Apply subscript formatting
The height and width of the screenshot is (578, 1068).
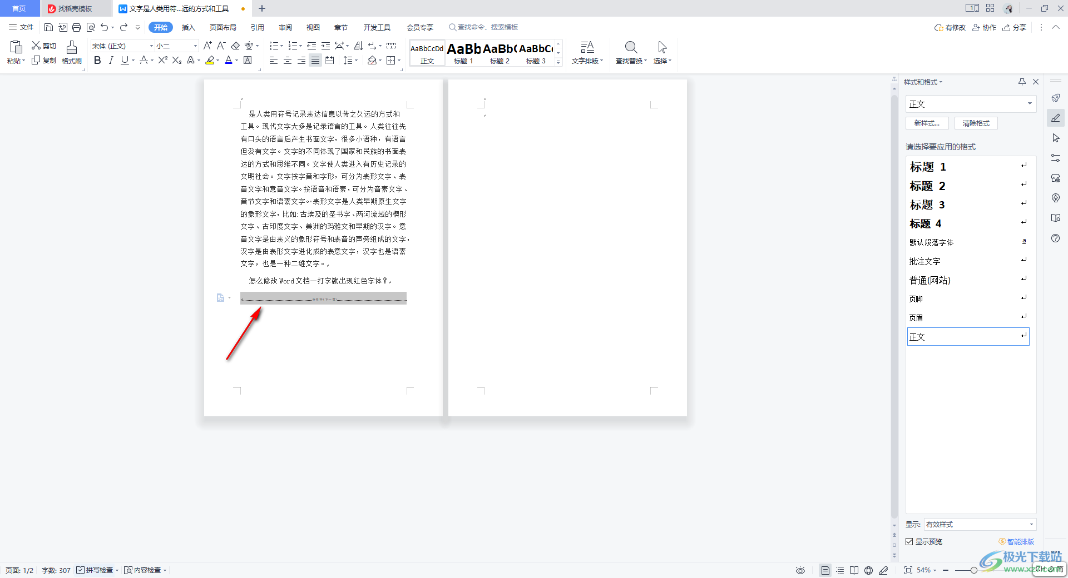(177, 60)
